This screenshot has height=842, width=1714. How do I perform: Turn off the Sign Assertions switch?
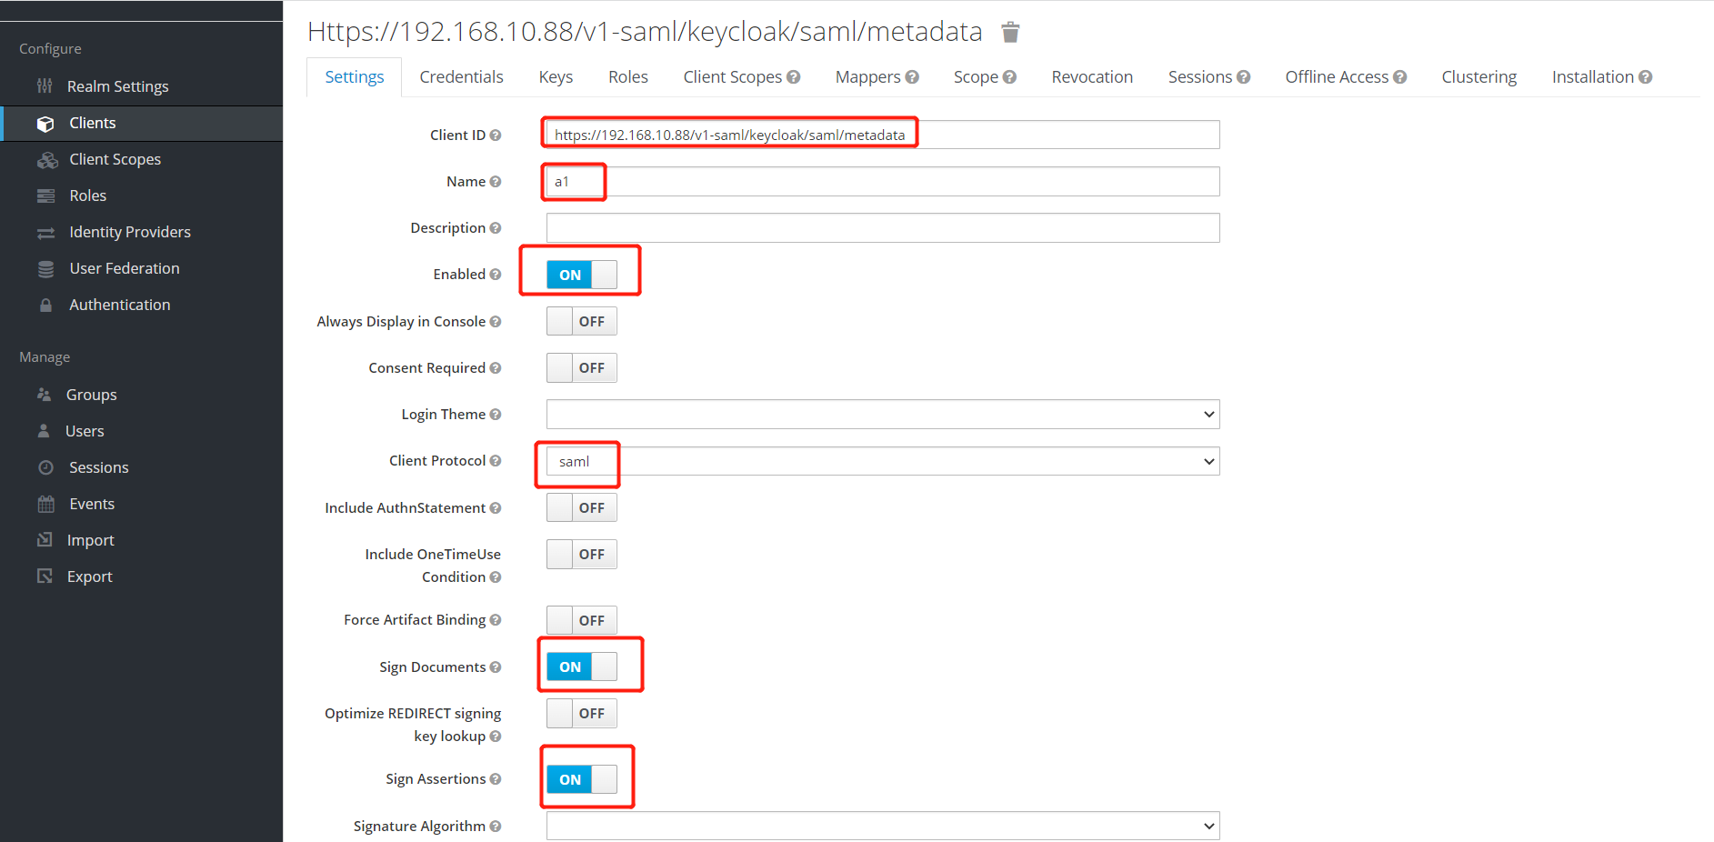click(x=582, y=780)
